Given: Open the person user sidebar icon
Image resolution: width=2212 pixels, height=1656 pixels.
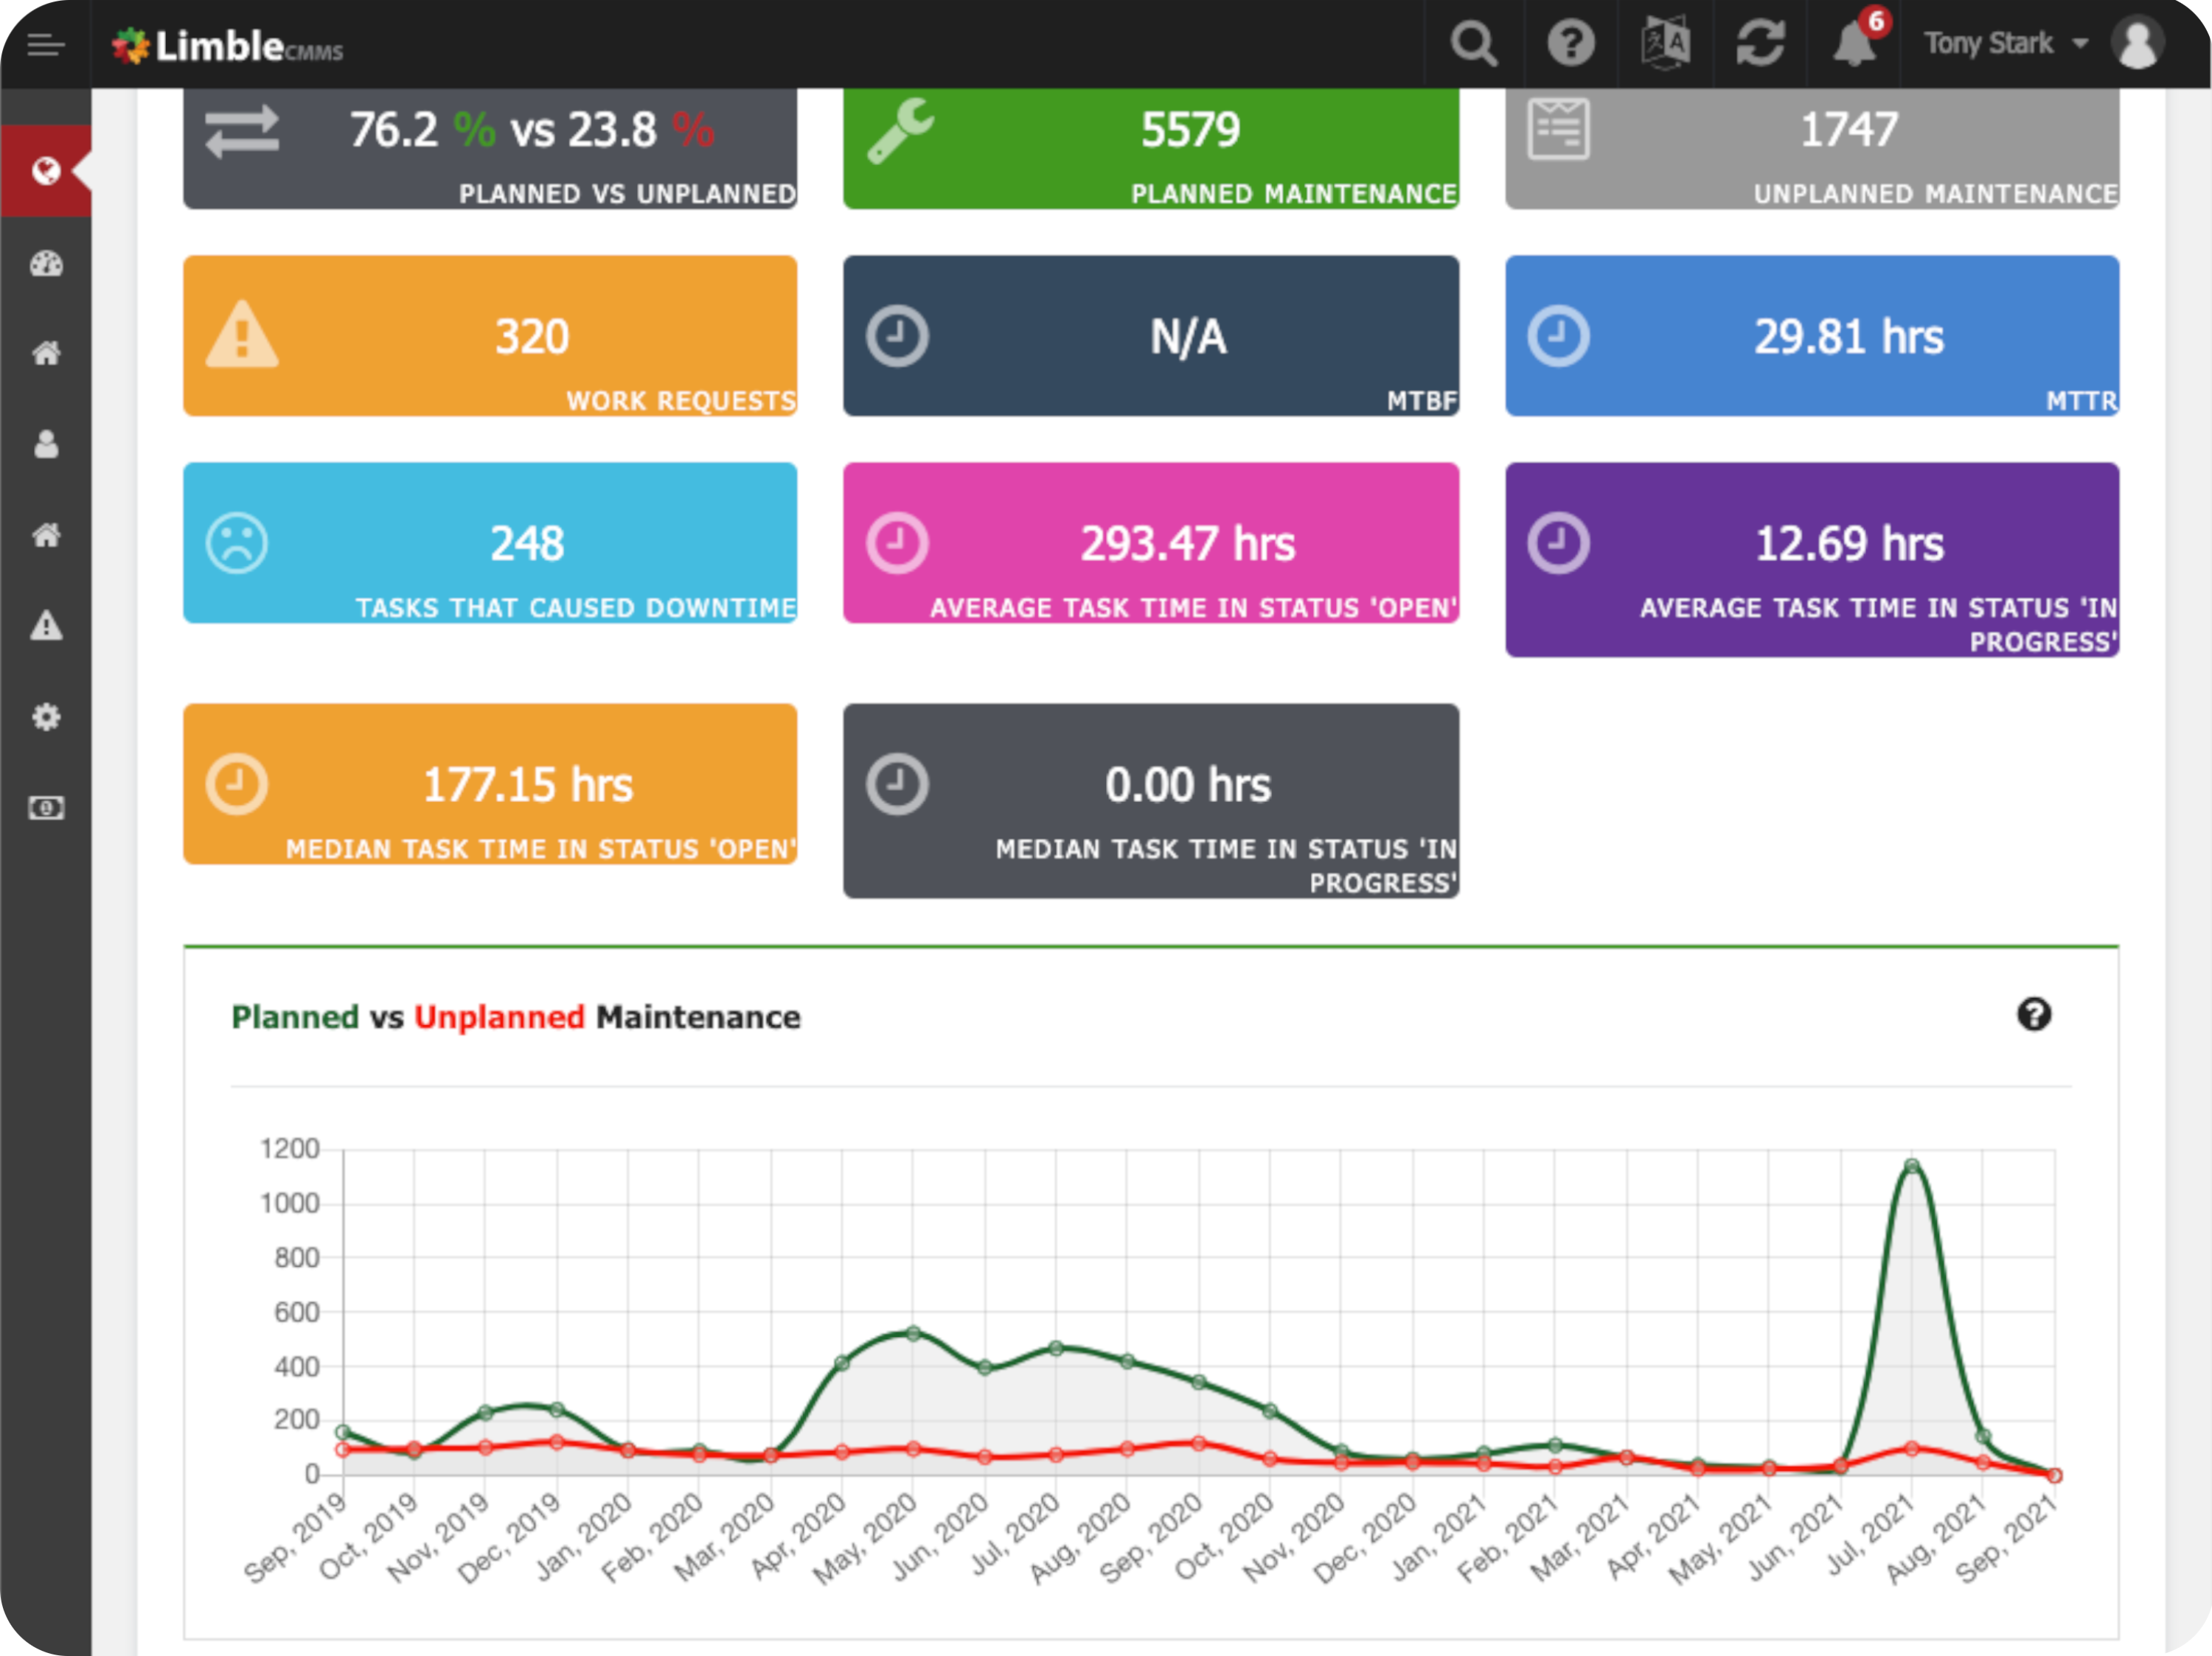Looking at the screenshot, I should (46, 444).
